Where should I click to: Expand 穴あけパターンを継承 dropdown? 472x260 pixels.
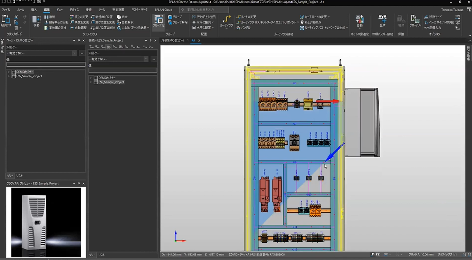click(148, 28)
